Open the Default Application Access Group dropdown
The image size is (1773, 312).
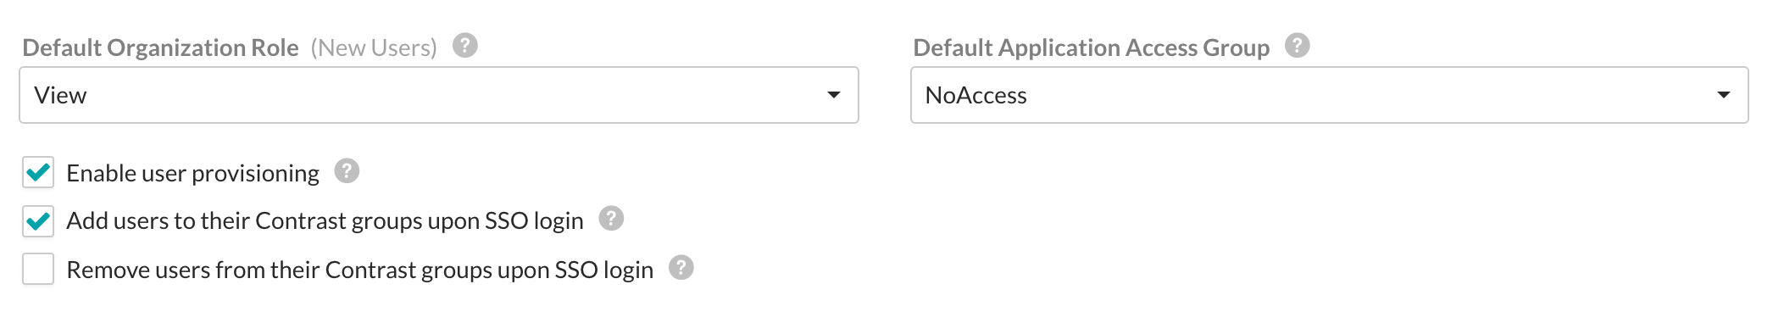(x=1329, y=95)
